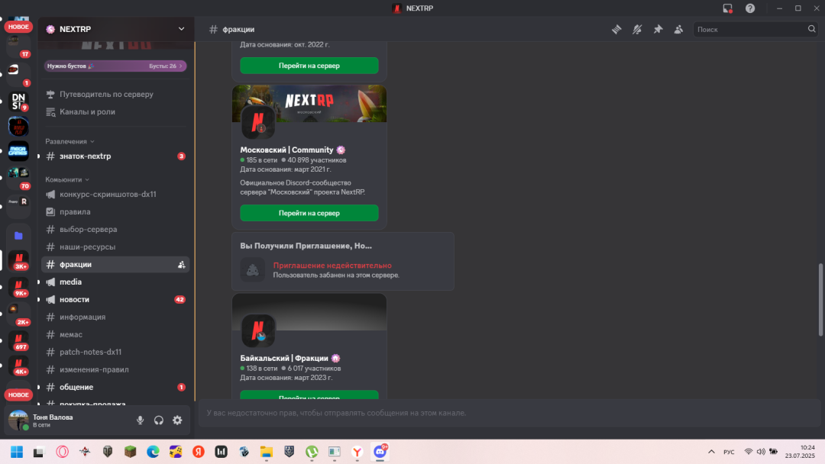Switch to the знаток-nextrp channel
The width and height of the screenshot is (825, 464).
[115, 156]
